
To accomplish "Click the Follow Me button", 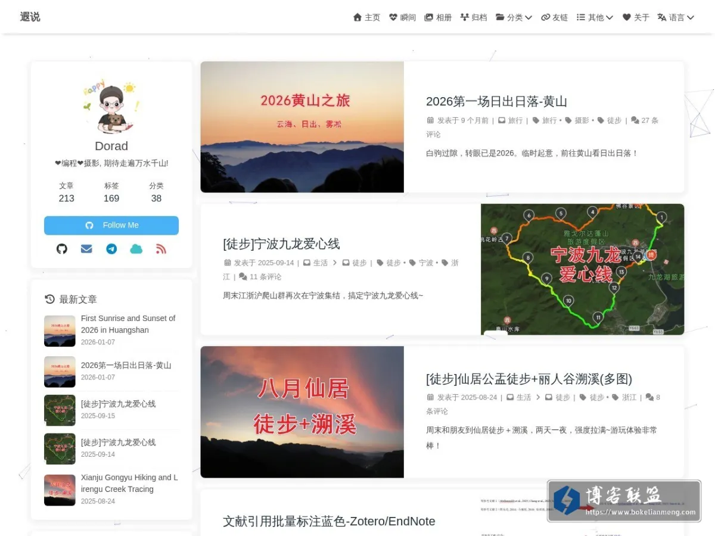I will [x=111, y=225].
